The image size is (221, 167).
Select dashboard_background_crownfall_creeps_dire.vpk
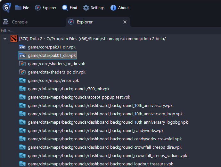coord(105,147)
